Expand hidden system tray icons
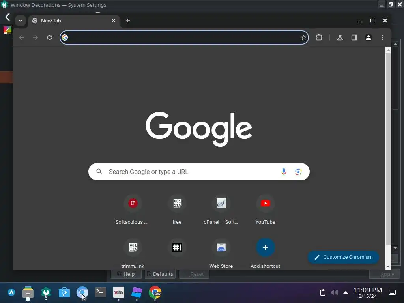404x303 pixels. click(x=346, y=292)
